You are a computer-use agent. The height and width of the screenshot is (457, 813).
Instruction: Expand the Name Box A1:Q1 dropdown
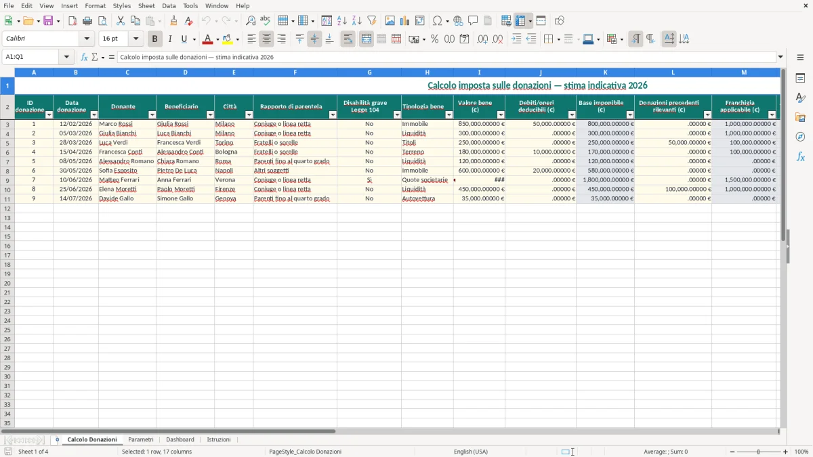point(66,57)
